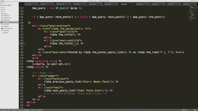Click the img folder icon in sidebar
This screenshot has height=111, width=198.
tap(2, 10)
